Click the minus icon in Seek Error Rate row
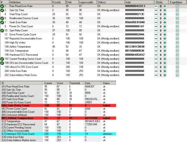 point(156,22)
